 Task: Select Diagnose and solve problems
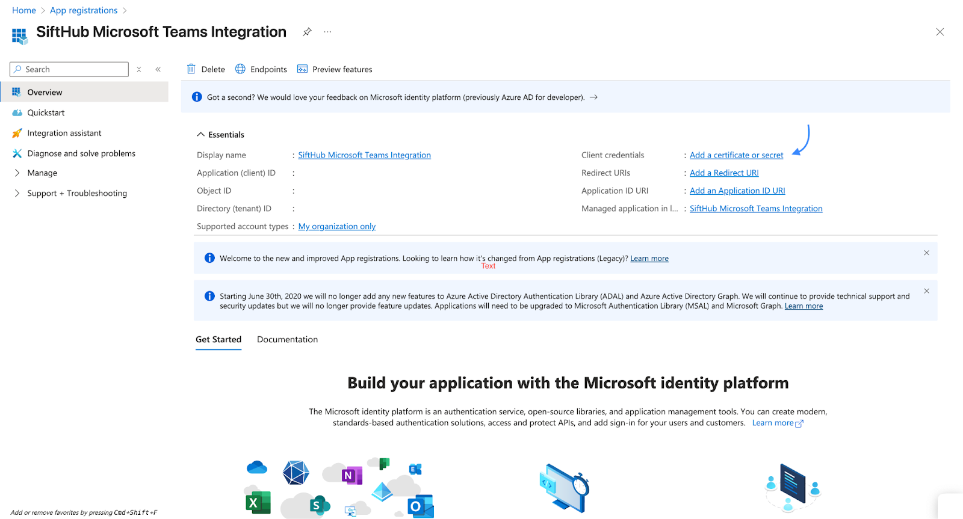81,153
